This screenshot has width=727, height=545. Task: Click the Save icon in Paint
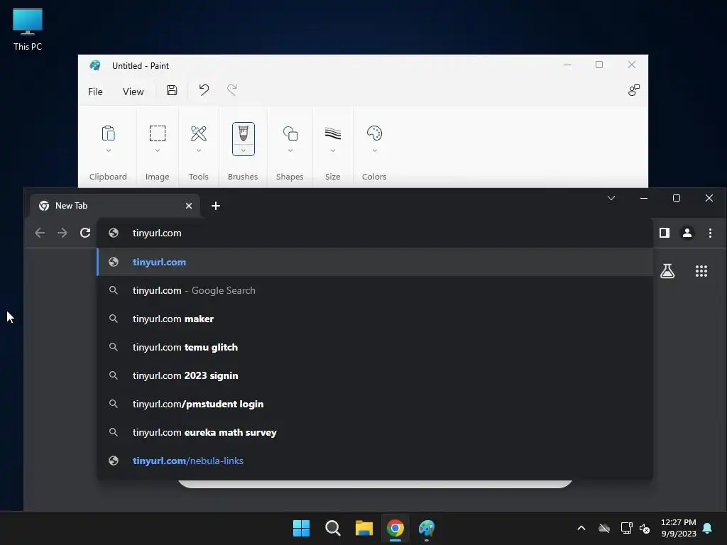click(x=172, y=90)
